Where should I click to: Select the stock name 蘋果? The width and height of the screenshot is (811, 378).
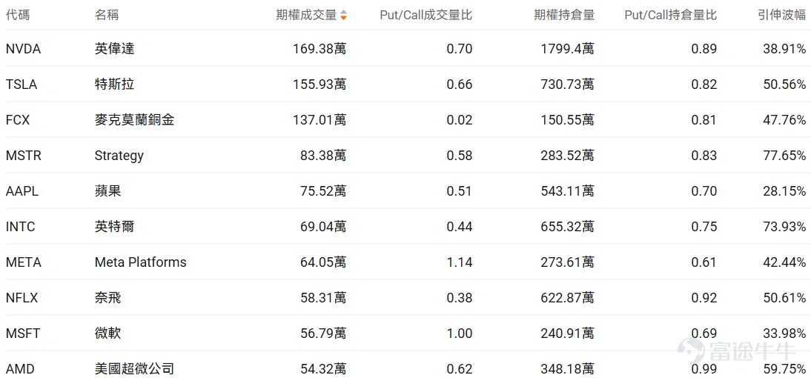107,191
